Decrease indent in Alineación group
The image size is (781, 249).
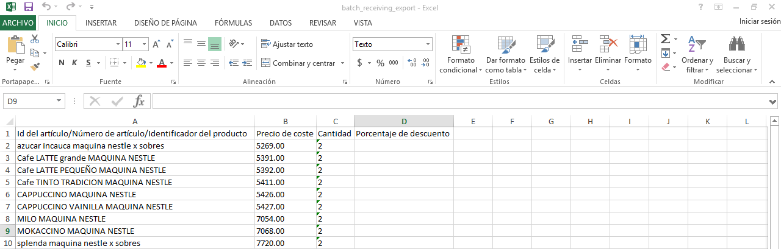click(232, 63)
